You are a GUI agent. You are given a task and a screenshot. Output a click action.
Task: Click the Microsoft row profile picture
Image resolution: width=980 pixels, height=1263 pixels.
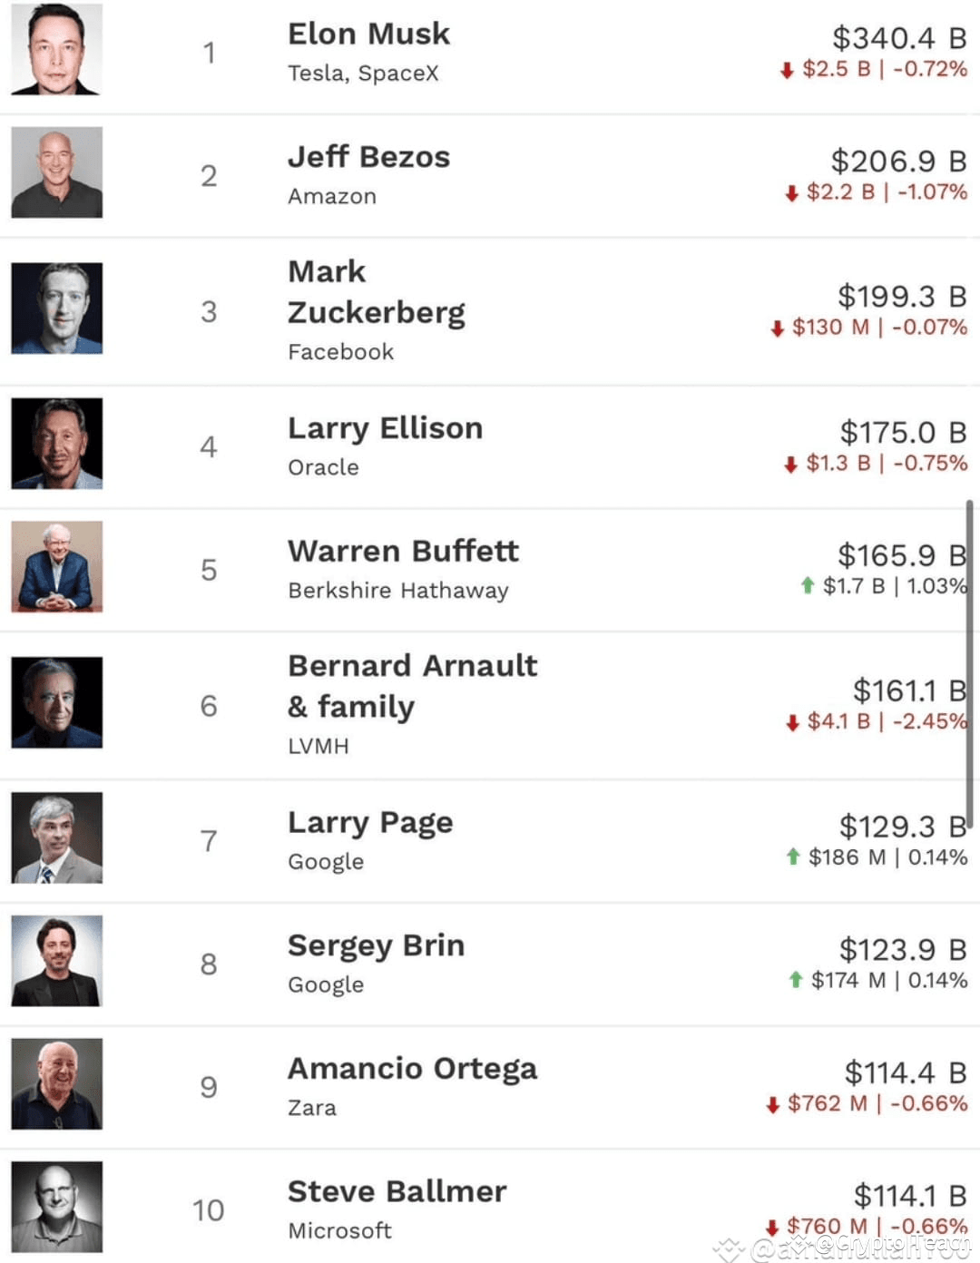(56, 1207)
